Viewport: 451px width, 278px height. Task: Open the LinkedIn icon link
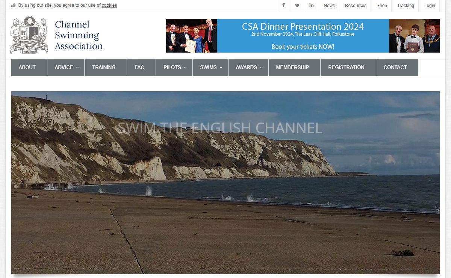tap(312, 6)
